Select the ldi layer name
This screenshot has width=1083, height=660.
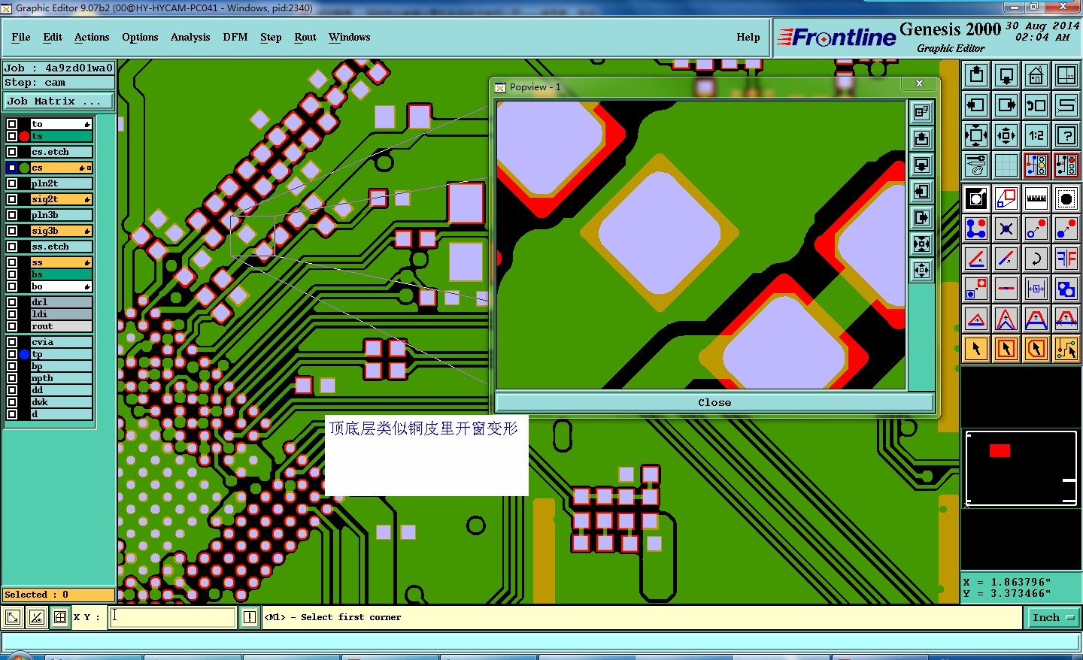coord(61,314)
